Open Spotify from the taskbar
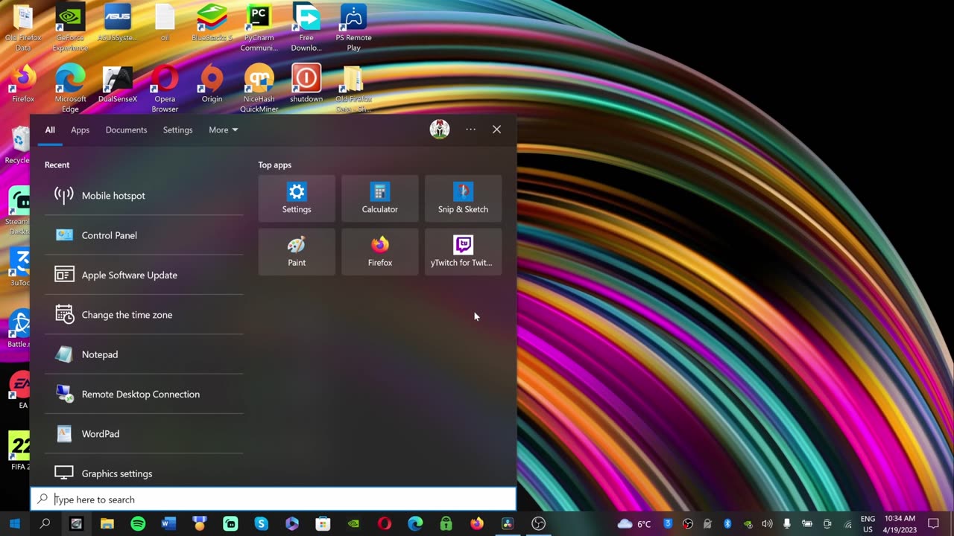 [138, 524]
